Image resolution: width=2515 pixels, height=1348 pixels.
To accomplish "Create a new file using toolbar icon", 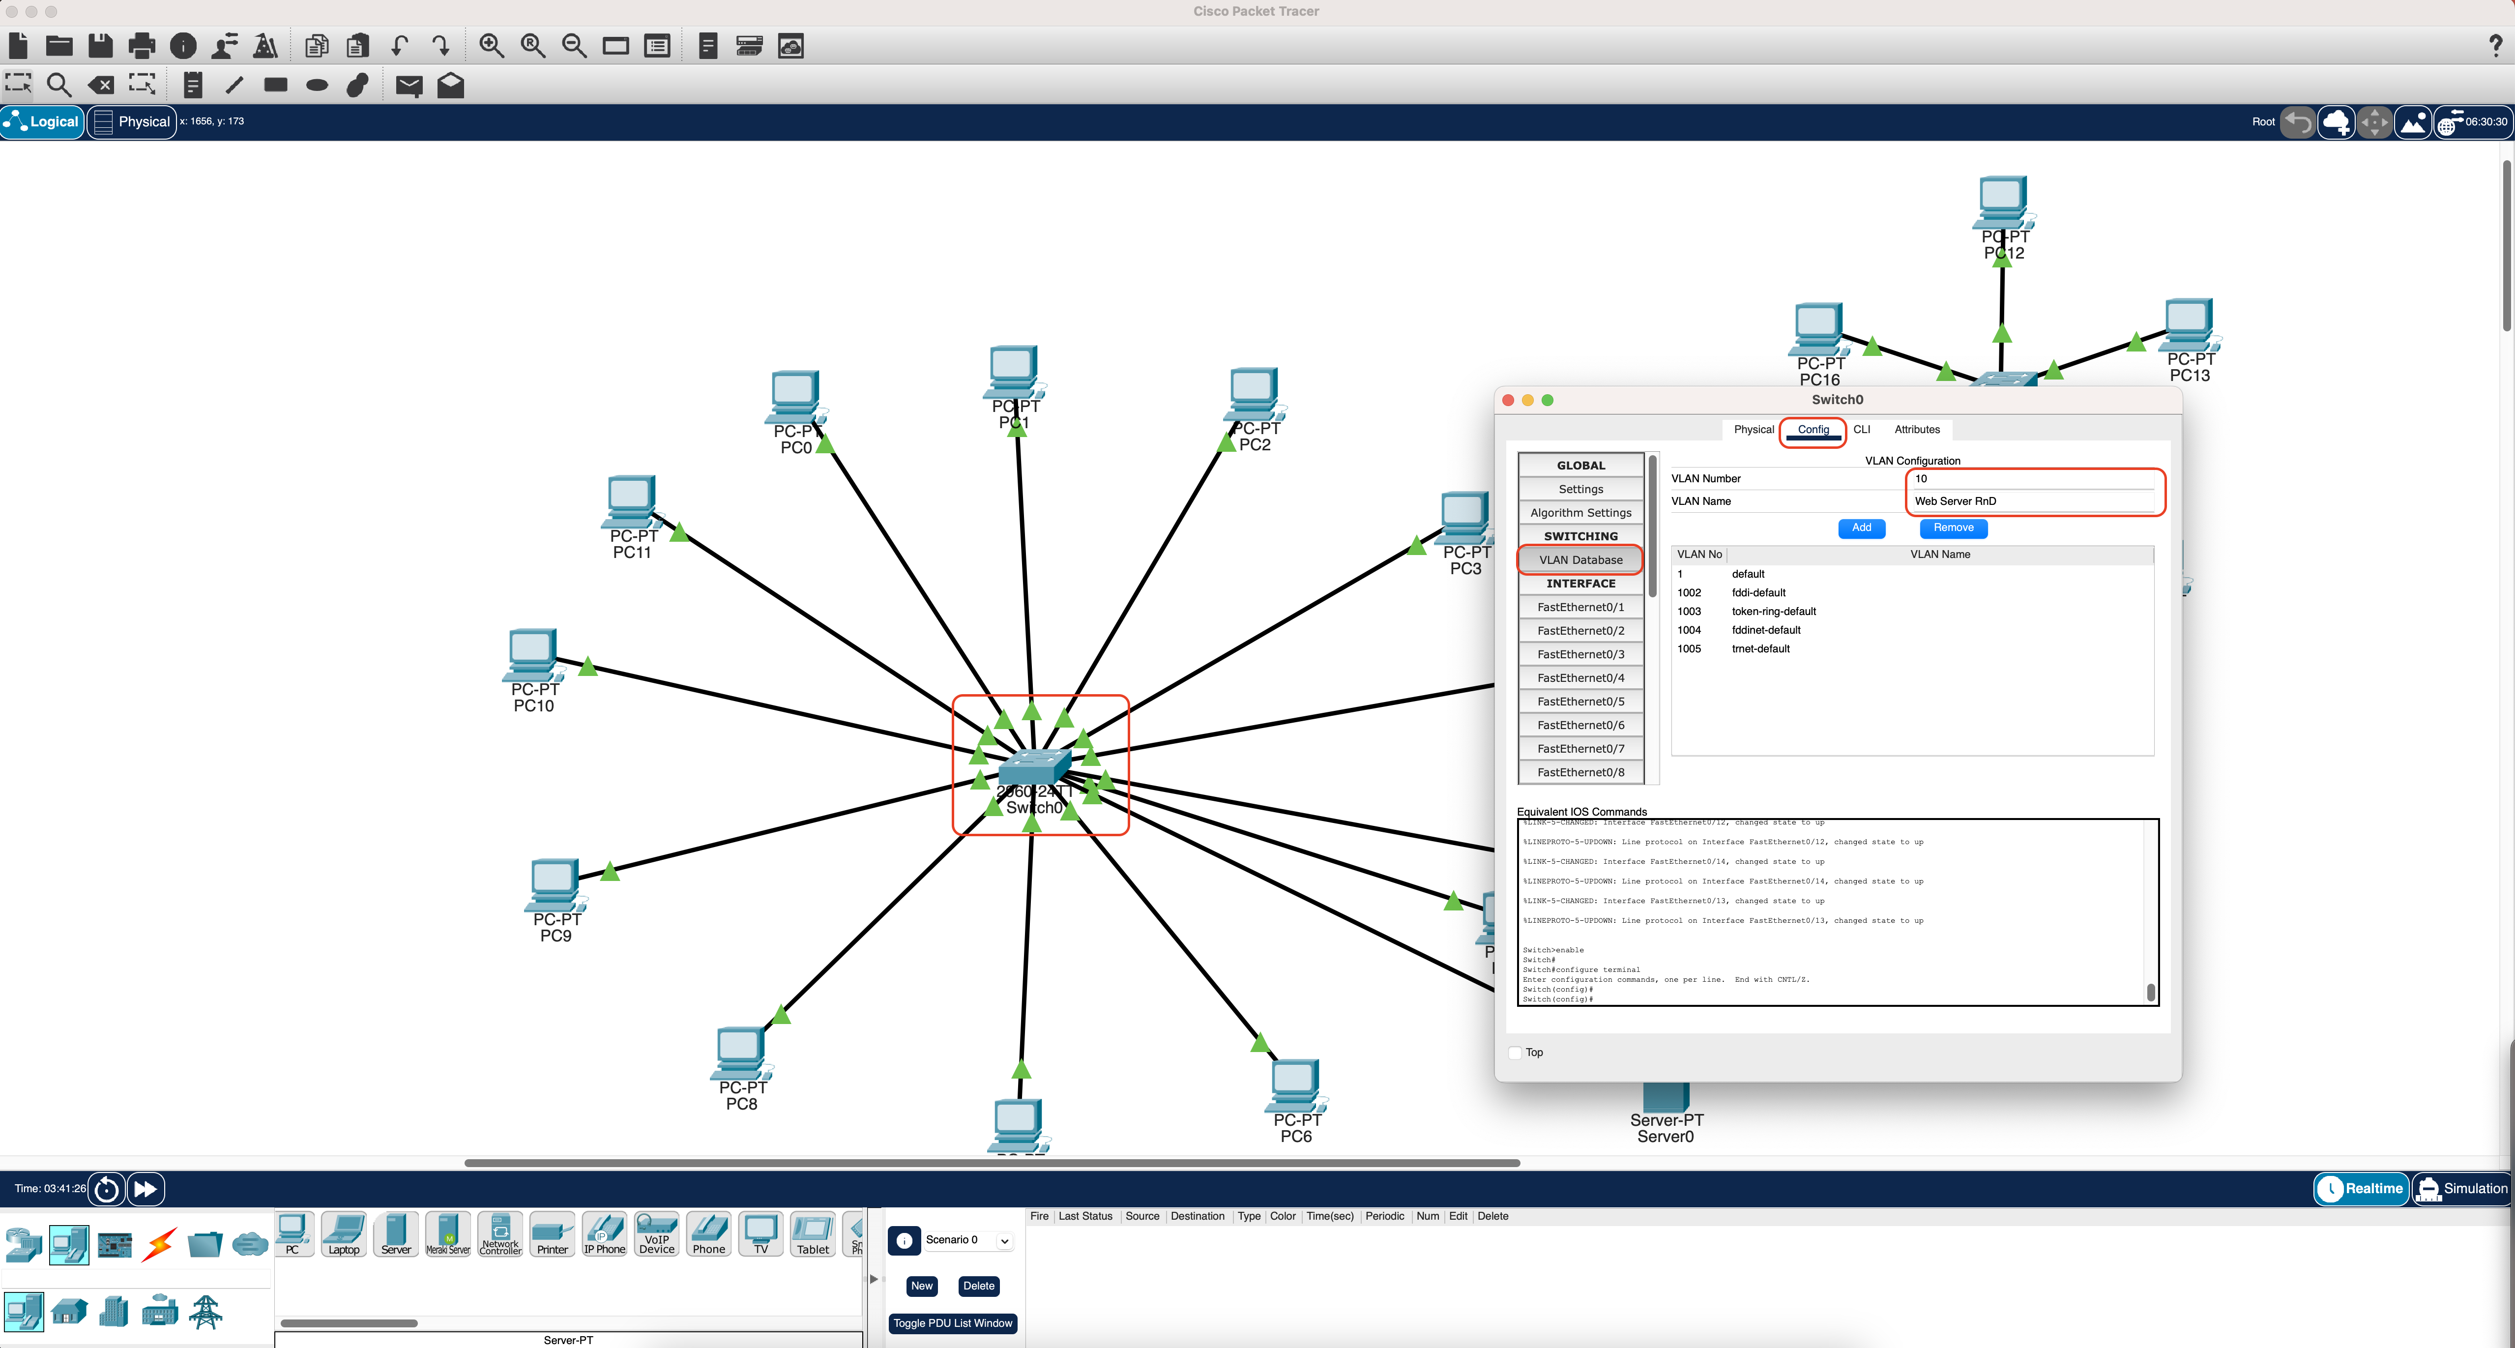I will pos(18,46).
